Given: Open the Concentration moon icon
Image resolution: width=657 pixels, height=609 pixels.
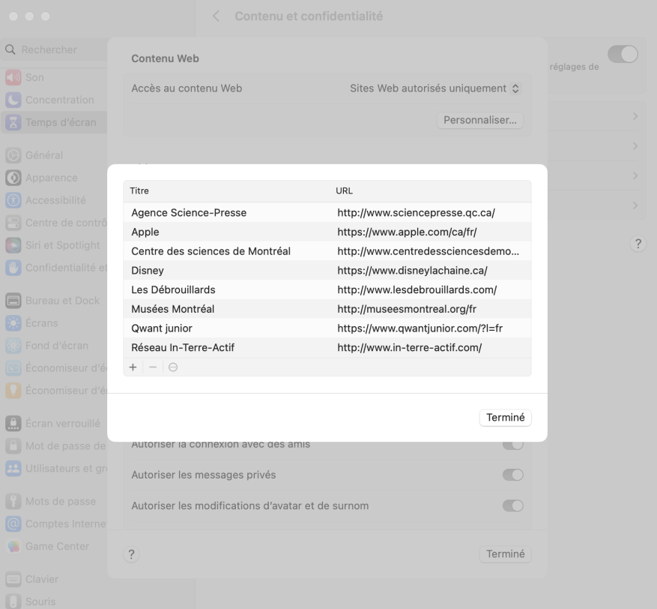Looking at the screenshot, I should [x=13, y=100].
